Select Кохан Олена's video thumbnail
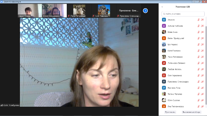The height and width of the screenshot is (116, 207). click(x=30, y=11)
